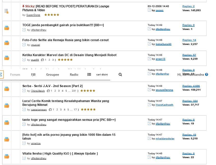Expand the preview arrow for the Ketika Karakter Marvel thread
Viewport: 216px width, 165px height.
coord(24,60)
